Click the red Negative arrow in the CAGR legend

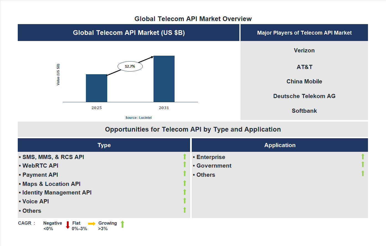click(67, 225)
